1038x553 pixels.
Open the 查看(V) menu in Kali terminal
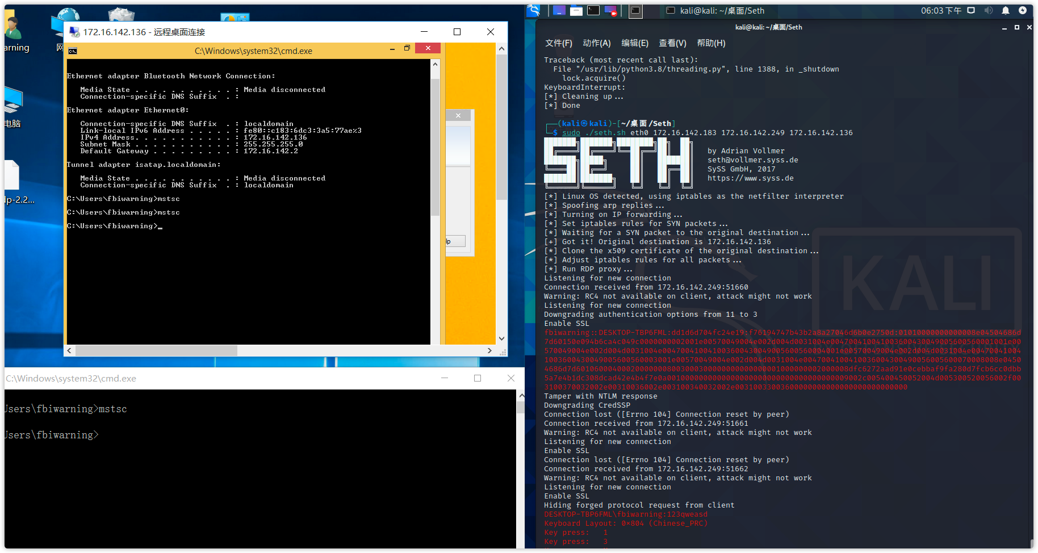[x=672, y=43]
